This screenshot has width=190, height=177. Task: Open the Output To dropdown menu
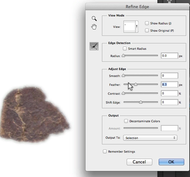[150, 138]
